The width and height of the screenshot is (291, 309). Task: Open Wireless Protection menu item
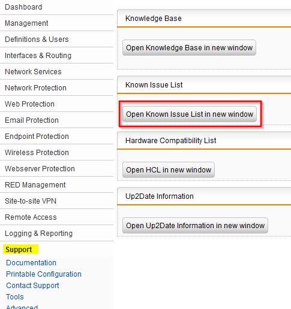pos(56,153)
